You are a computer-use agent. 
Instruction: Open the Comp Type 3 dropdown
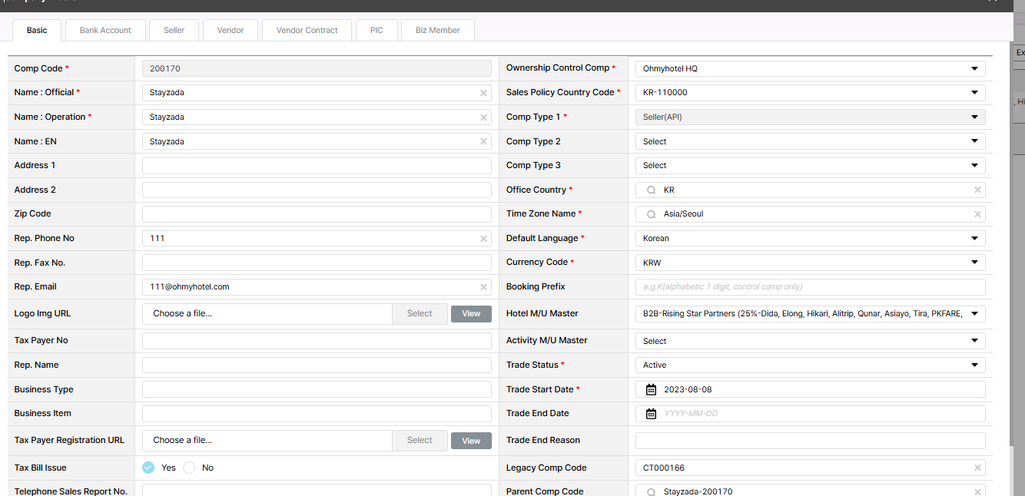[810, 165]
